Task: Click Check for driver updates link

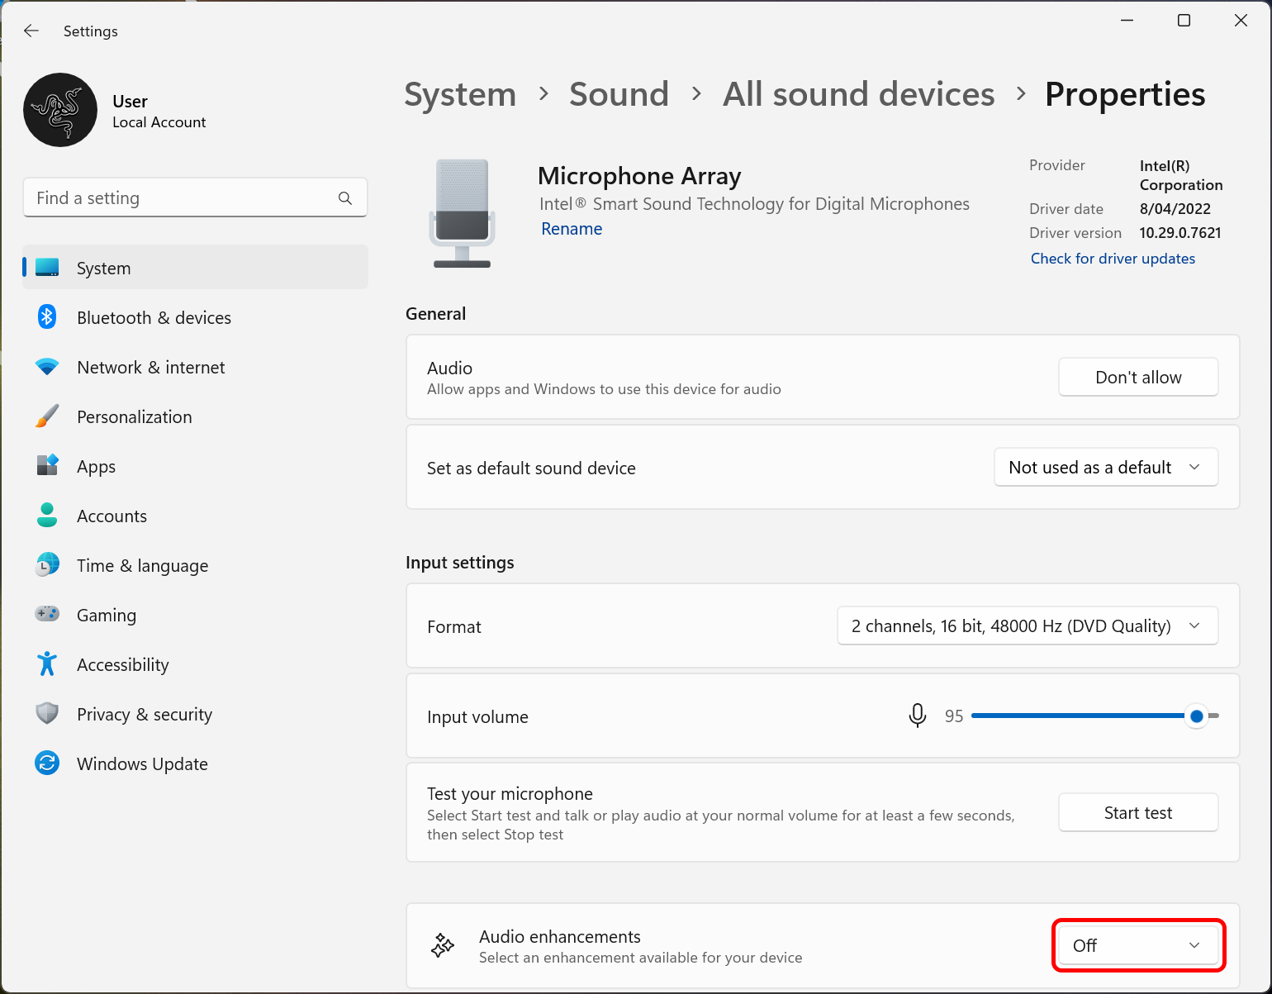Action: coord(1112,259)
